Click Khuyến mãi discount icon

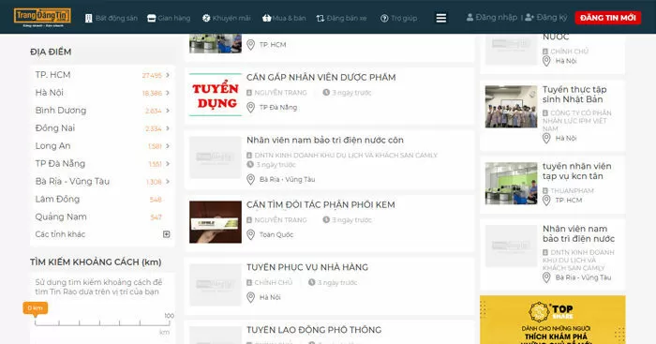206,18
